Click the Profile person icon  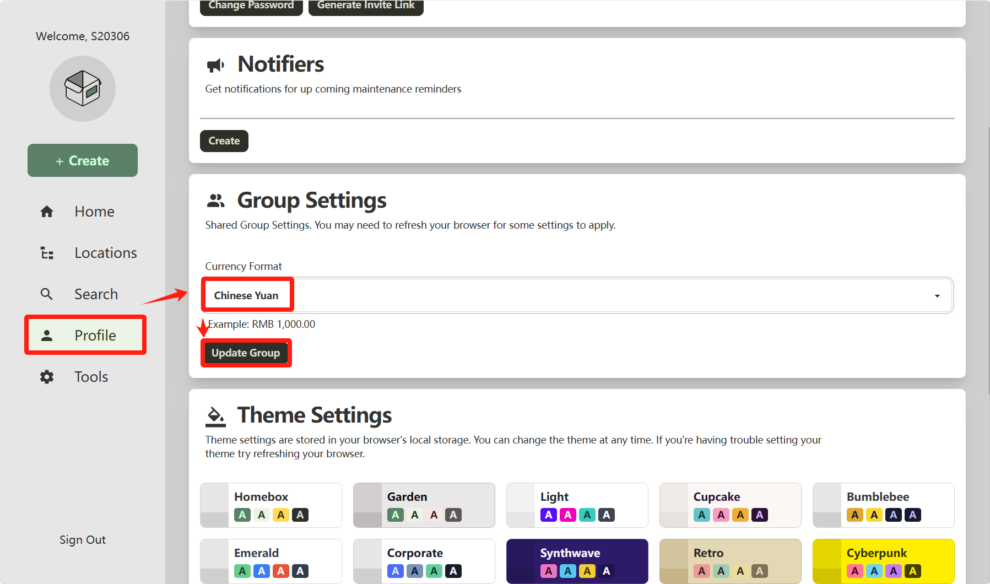[47, 336]
